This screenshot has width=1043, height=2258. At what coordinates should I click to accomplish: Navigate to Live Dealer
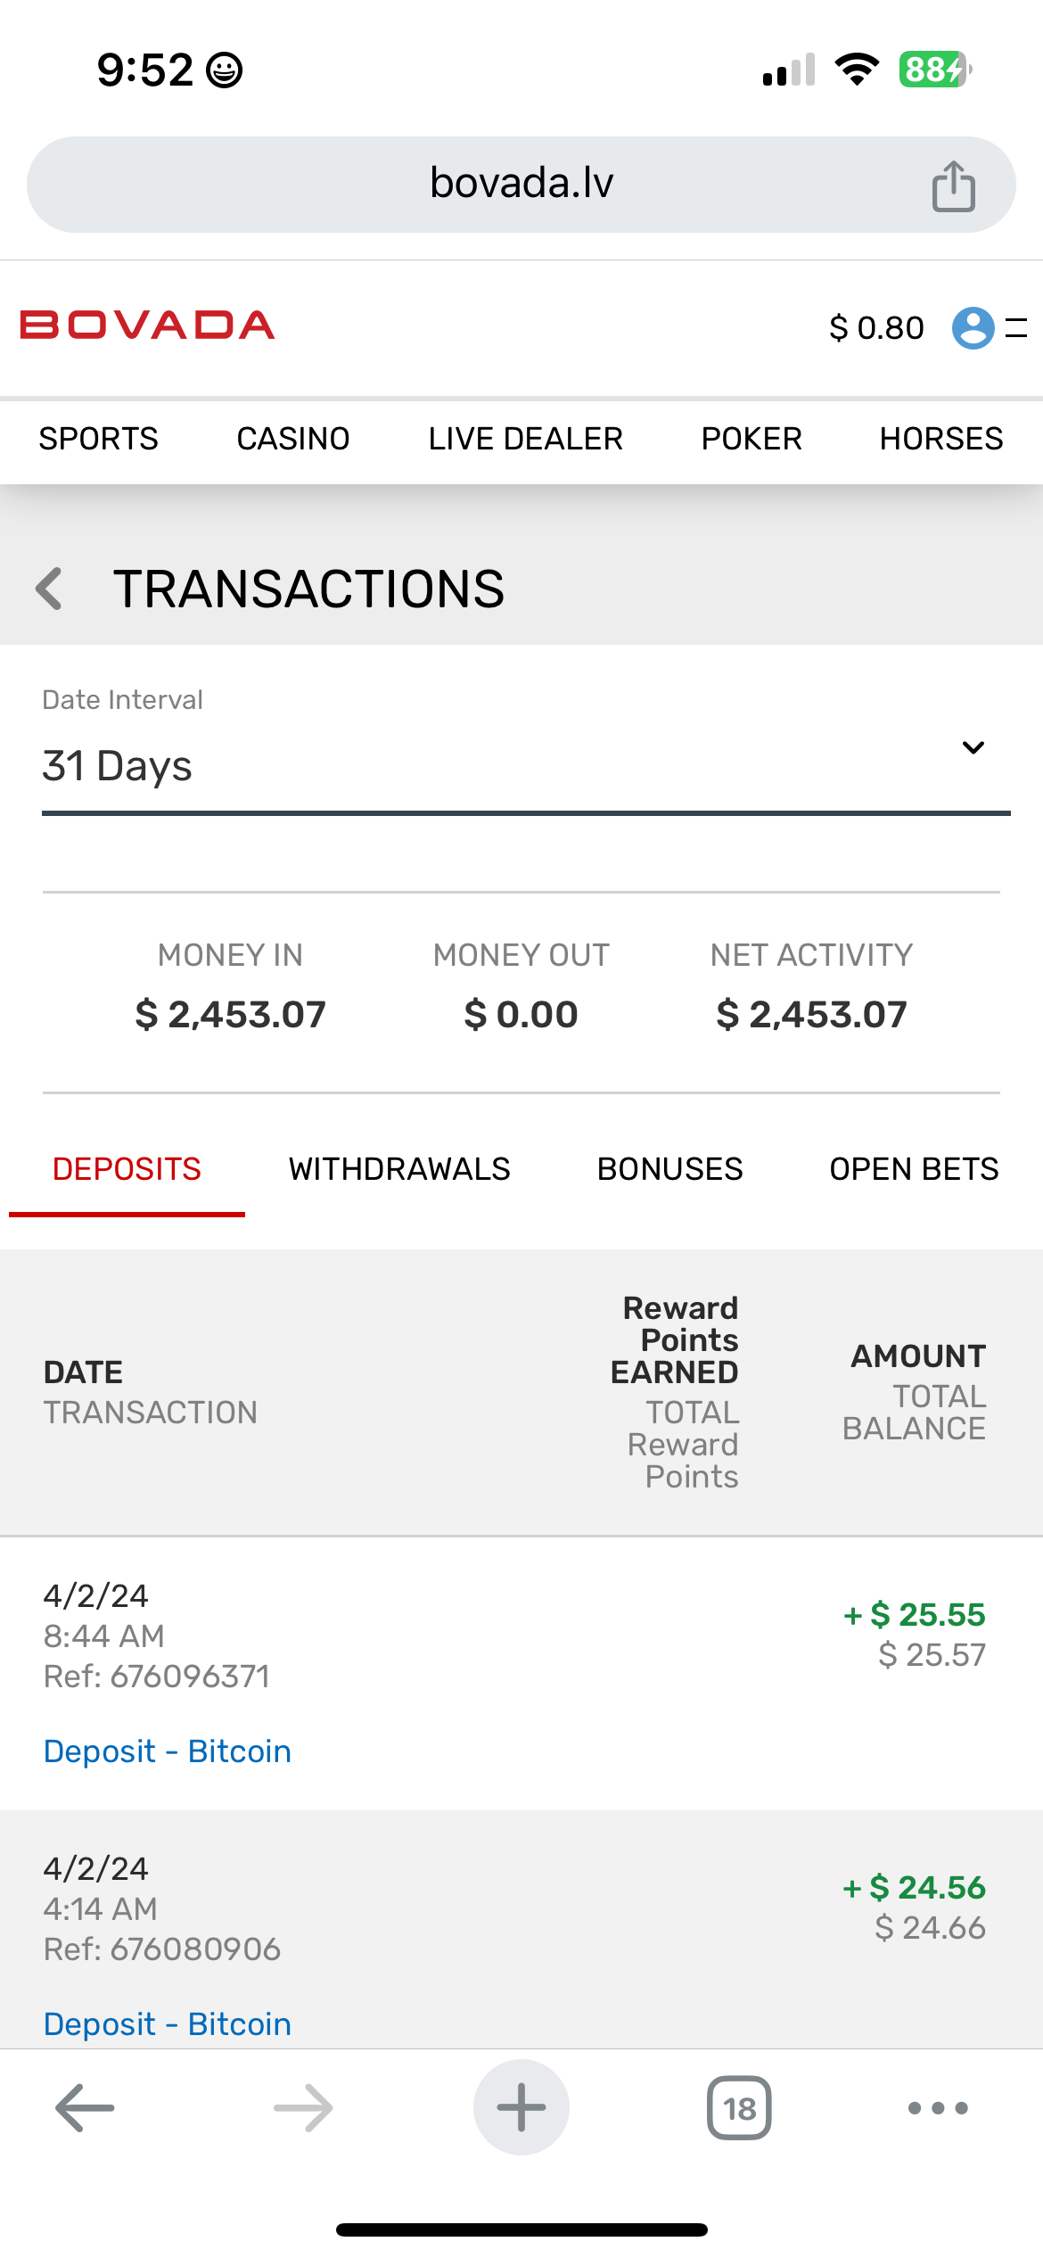click(525, 439)
